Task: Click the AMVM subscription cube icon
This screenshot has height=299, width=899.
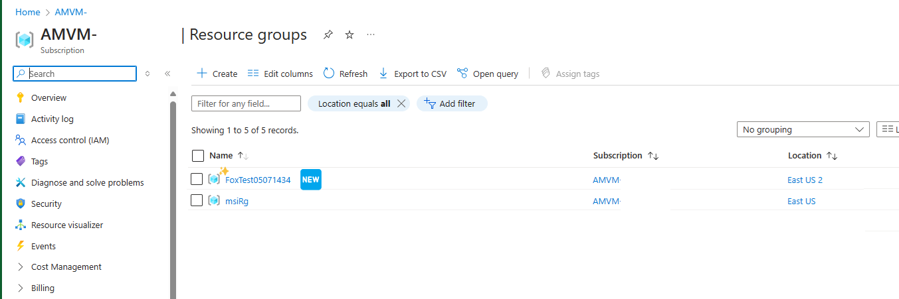Action: (25, 40)
